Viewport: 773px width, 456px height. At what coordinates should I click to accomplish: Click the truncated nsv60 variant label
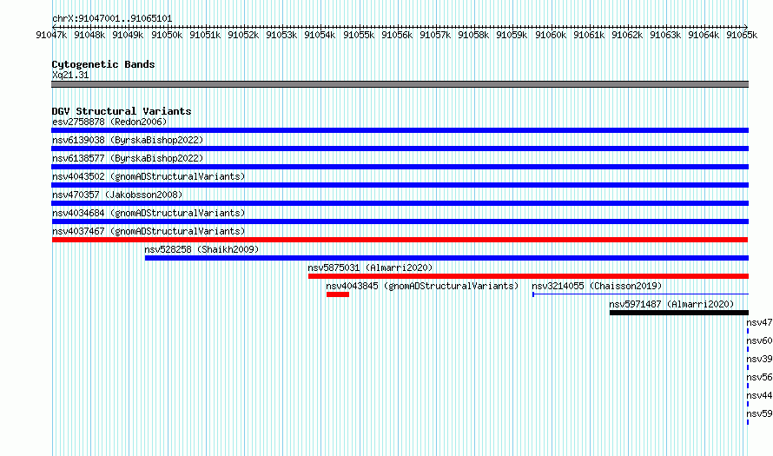[759, 340]
